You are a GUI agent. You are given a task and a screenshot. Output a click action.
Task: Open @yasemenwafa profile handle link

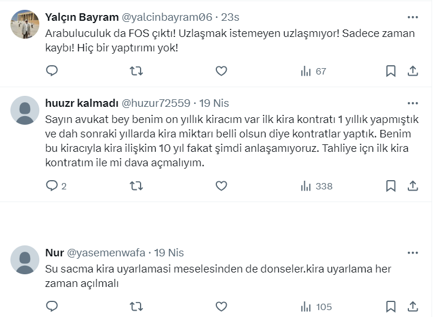tap(106, 253)
